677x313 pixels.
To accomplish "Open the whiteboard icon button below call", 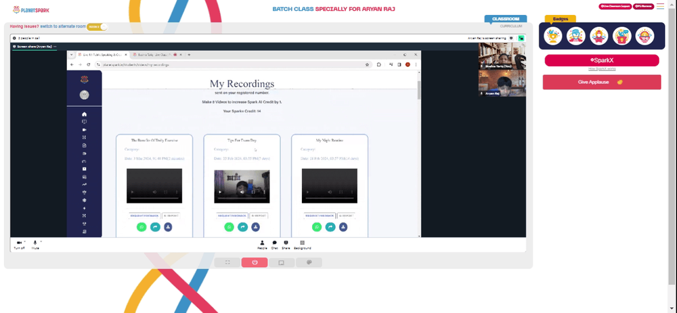I will (x=282, y=262).
